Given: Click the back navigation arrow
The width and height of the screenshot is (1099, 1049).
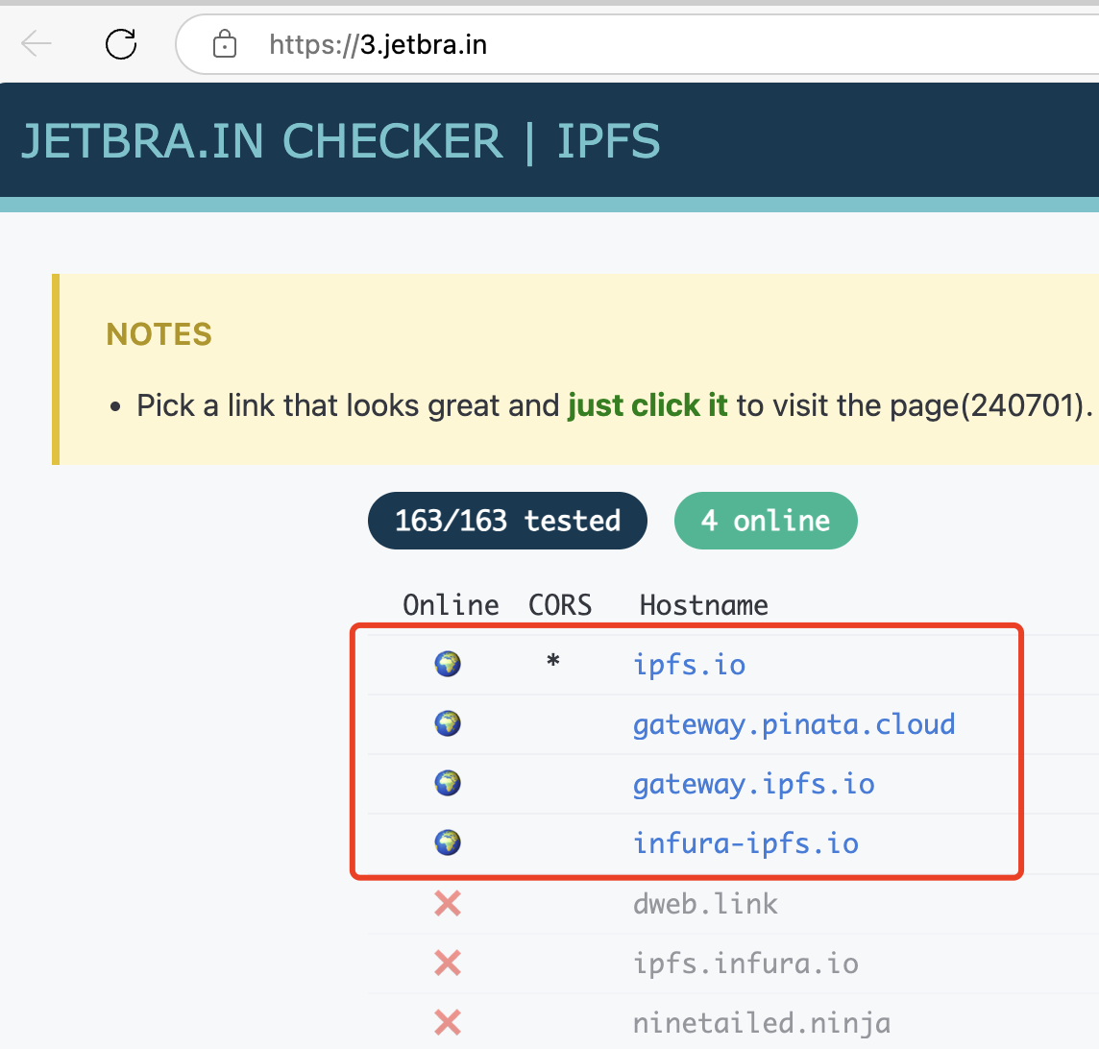Looking at the screenshot, I should point(37,43).
